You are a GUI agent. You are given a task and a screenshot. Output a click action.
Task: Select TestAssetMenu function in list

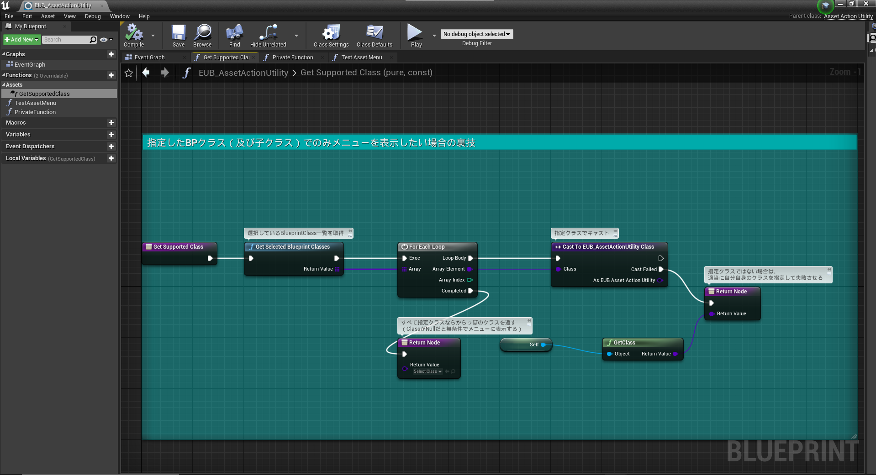click(35, 103)
